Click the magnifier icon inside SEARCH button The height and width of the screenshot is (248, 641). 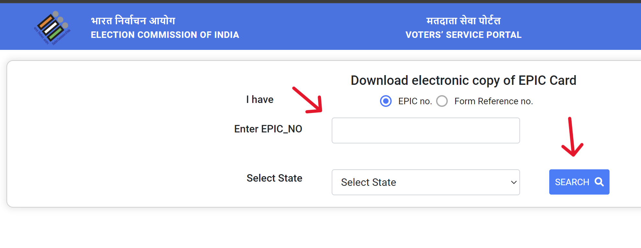tap(598, 182)
